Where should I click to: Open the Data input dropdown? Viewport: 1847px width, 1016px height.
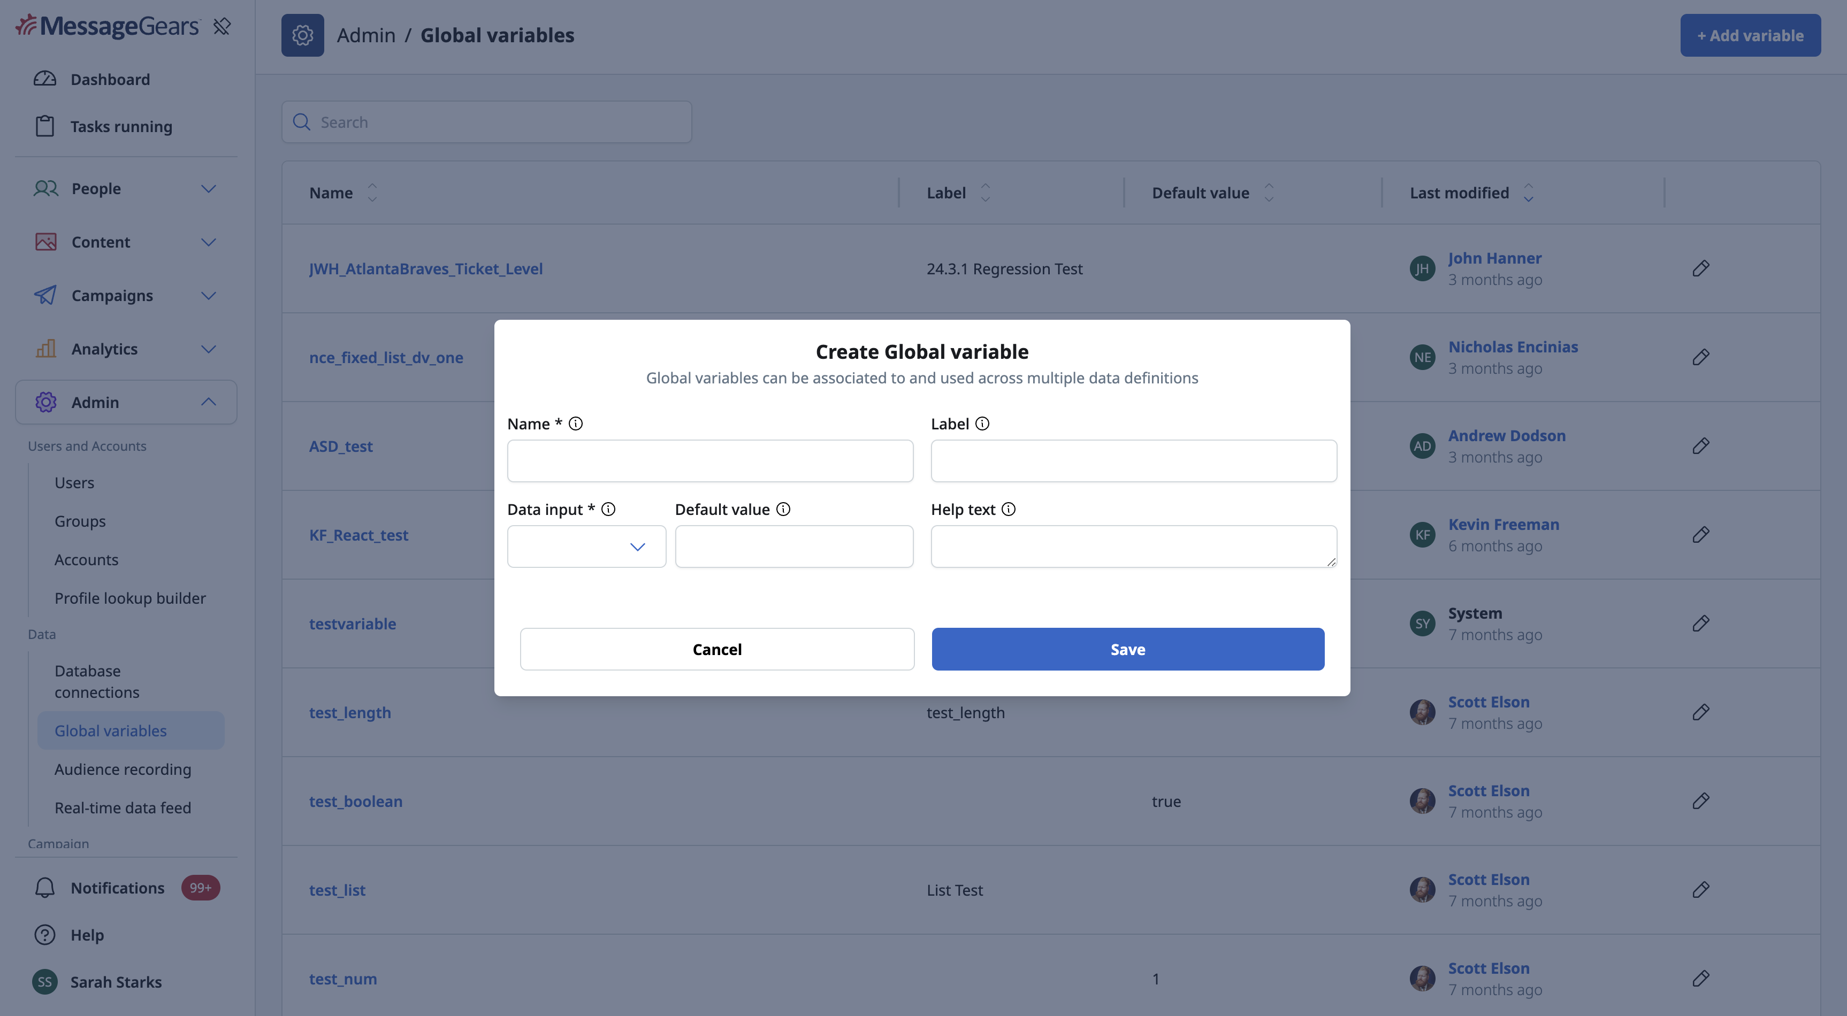tap(586, 547)
